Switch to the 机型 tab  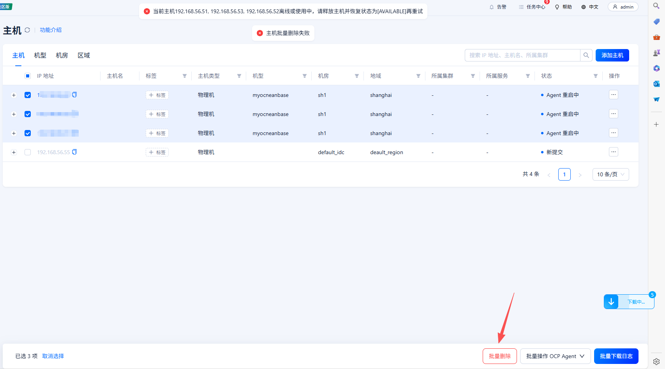coord(40,55)
